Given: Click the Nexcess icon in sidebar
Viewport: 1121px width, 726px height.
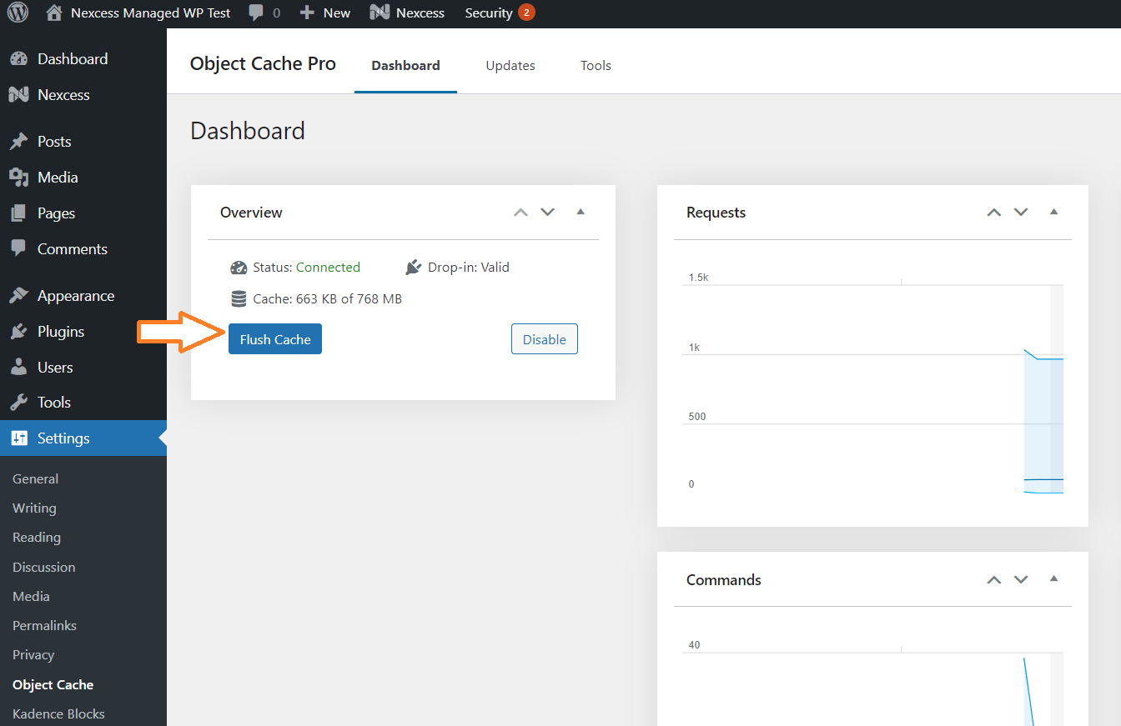Looking at the screenshot, I should tap(18, 95).
